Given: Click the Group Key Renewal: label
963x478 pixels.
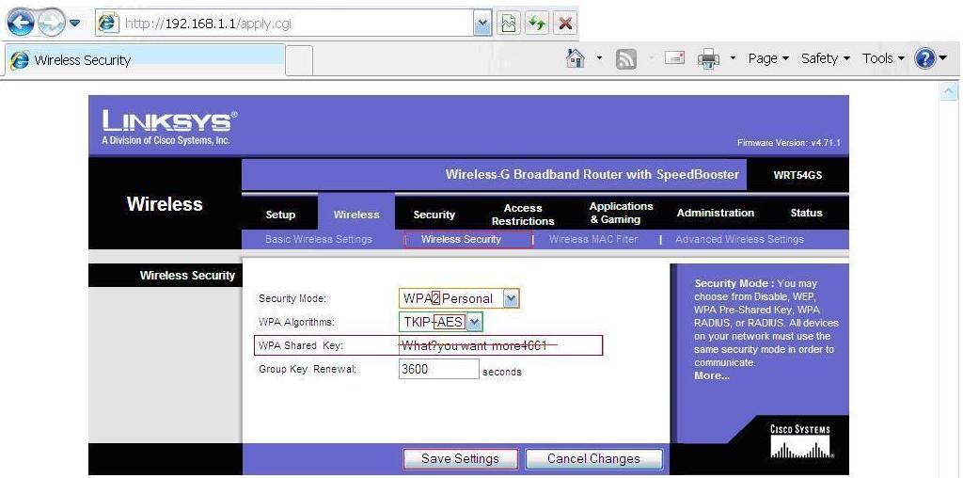Looking at the screenshot, I should click(x=308, y=369).
